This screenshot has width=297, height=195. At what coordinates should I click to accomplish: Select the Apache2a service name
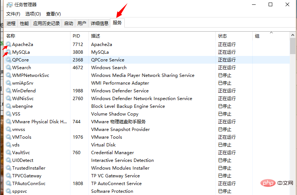click(23, 45)
